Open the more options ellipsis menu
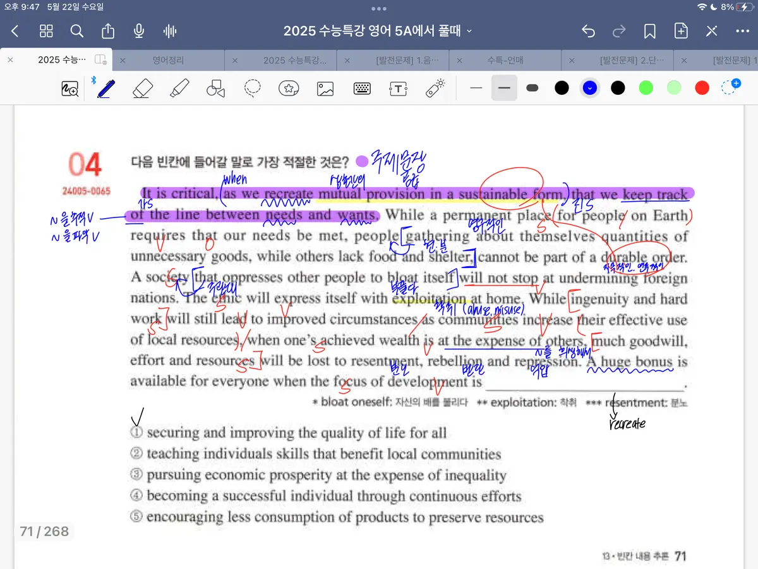Image resolution: width=758 pixels, height=569 pixels. click(742, 31)
